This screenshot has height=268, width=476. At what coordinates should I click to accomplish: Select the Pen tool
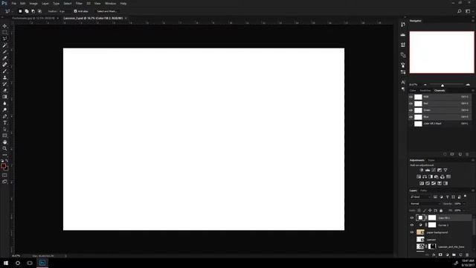tap(4, 116)
